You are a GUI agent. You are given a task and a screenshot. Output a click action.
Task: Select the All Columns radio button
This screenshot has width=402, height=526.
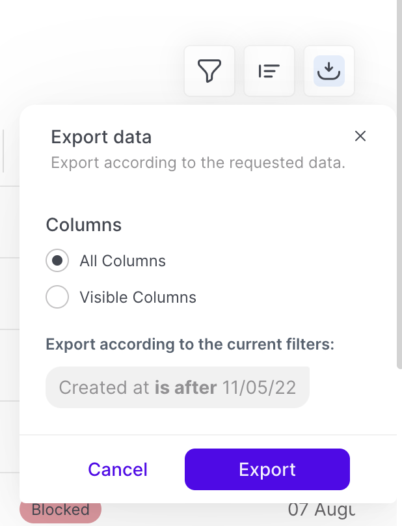pos(57,261)
